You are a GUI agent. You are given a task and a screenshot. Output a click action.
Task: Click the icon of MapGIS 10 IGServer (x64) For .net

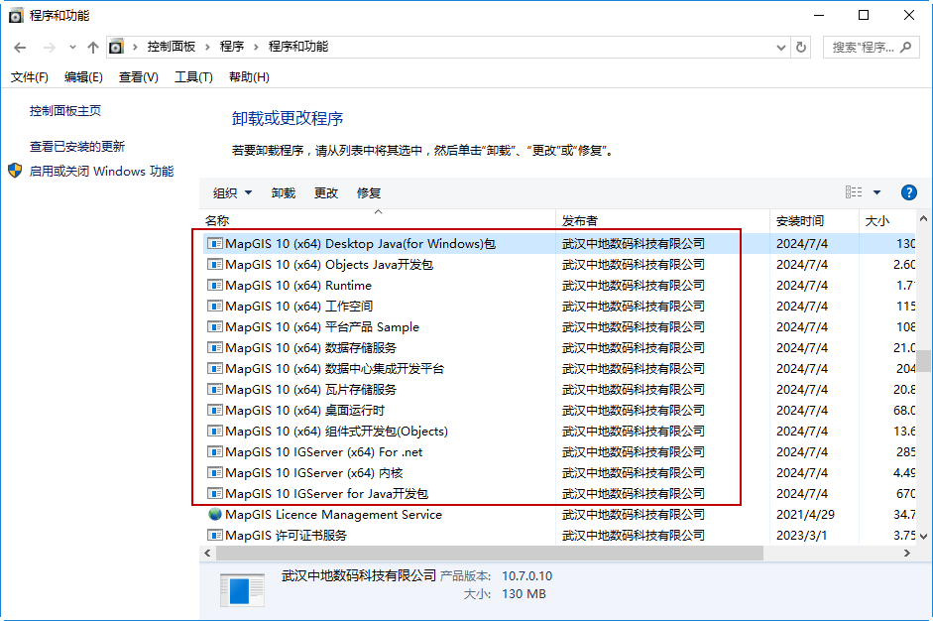(x=215, y=451)
